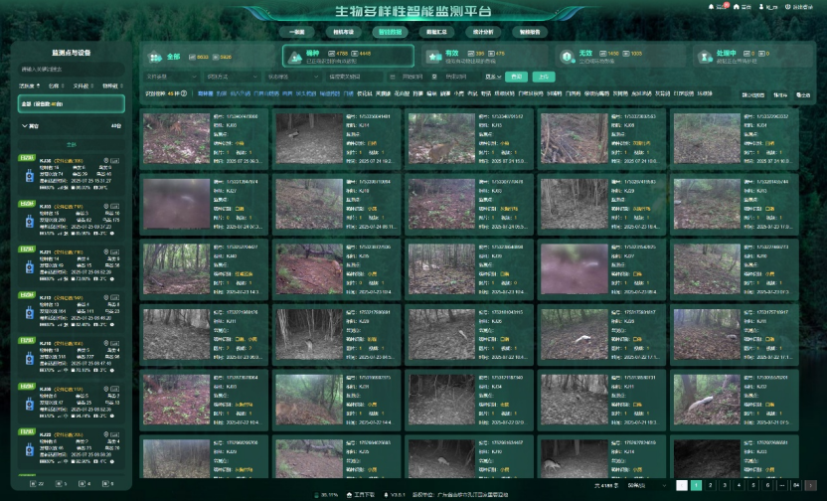Click the green 查询 search button

click(515, 76)
